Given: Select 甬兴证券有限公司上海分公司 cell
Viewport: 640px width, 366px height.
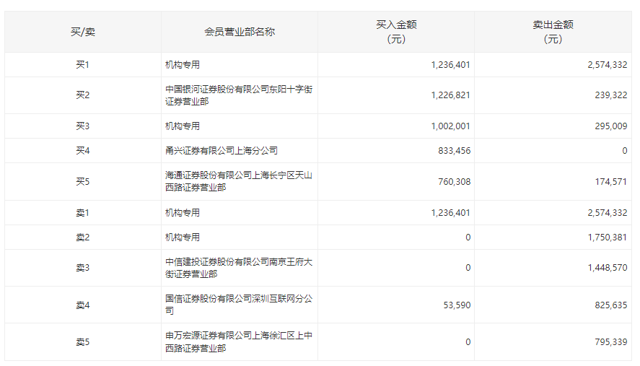Looking at the screenshot, I should coord(221,151).
